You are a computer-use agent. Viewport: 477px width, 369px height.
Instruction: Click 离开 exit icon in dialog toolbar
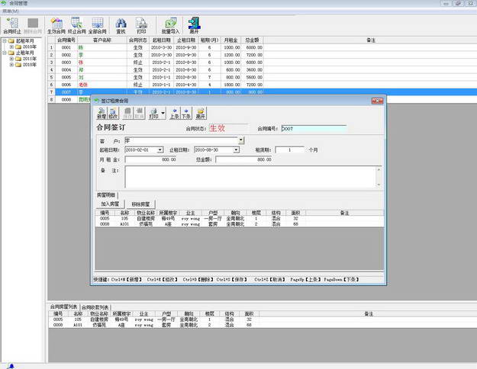pyautogui.click(x=200, y=114)
